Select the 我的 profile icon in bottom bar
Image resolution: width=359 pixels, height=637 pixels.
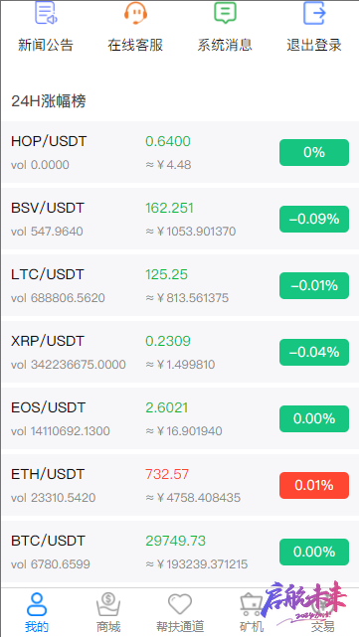click(x=37, y=604)
